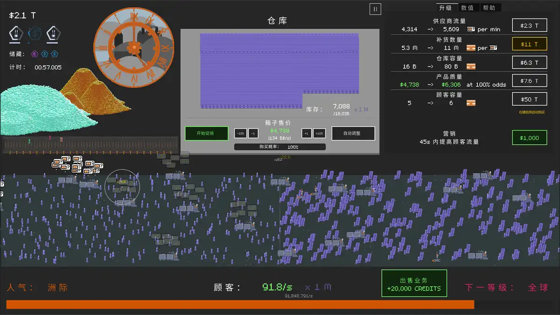The width and height of the screenshot is (560, 315).
Task: Pause the game with the pause icon
Action: [x=375, y=9]
